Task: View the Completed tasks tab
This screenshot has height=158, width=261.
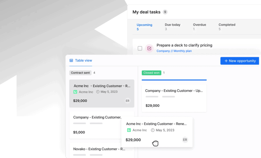Action: pyautogui.click(x=227, y=27)
